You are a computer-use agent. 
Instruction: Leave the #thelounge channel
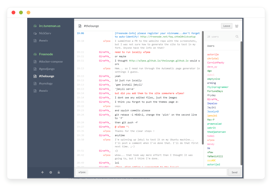[227, 26]
